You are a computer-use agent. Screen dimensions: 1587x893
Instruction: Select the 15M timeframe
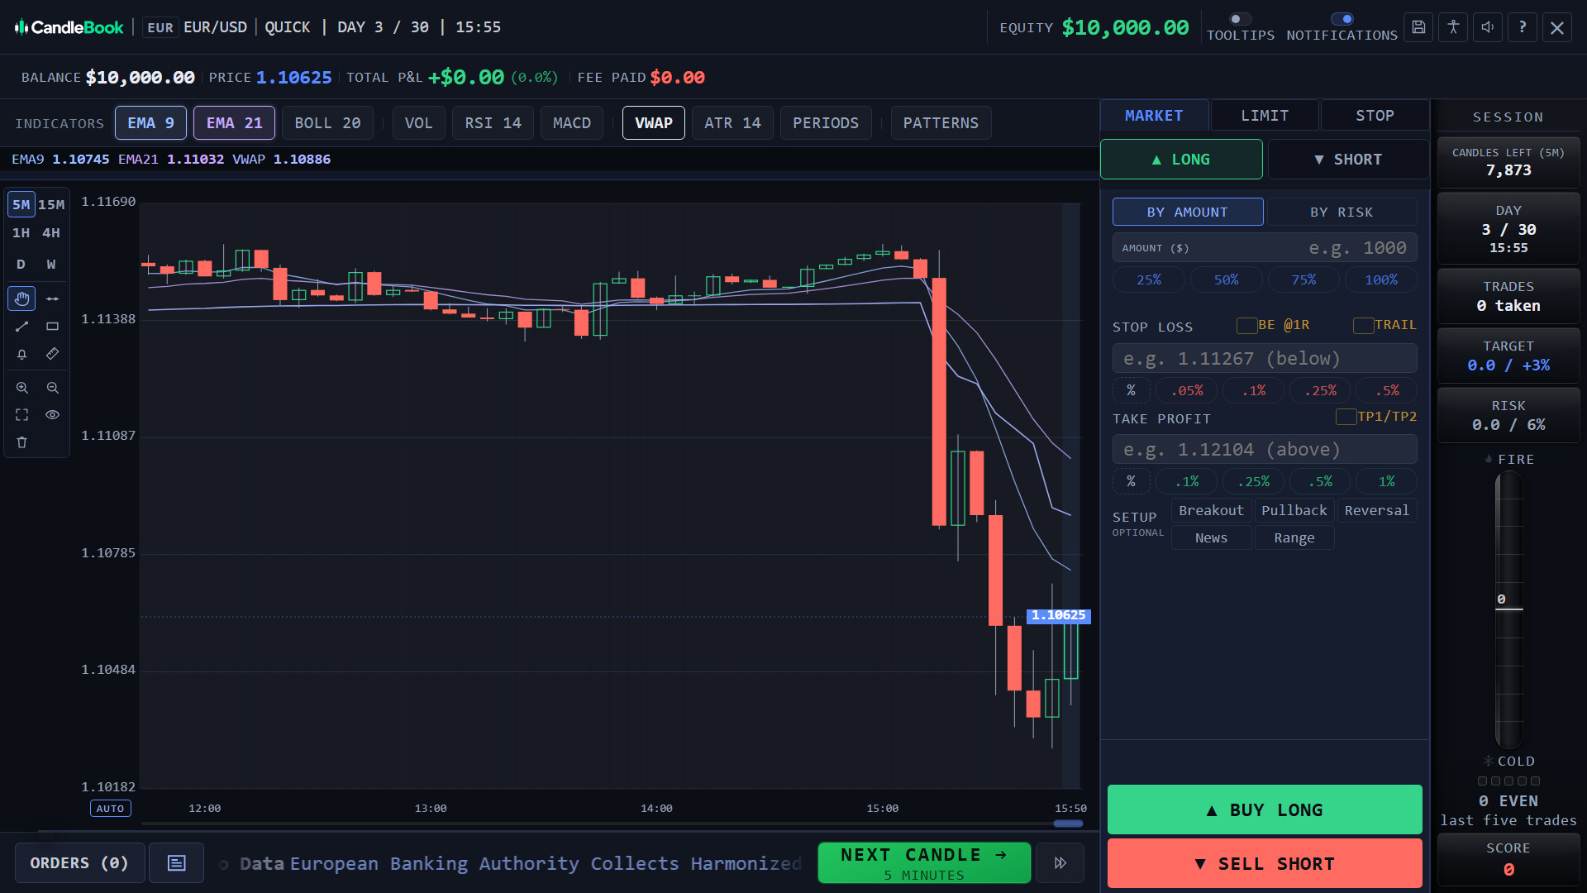pyautogui.click(x=51, y=205)
